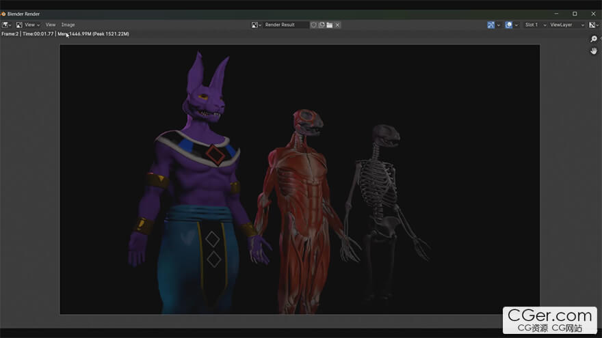602x338 pixels.
Task: Toggle the fake user shield icon
Action: (314, 25)
